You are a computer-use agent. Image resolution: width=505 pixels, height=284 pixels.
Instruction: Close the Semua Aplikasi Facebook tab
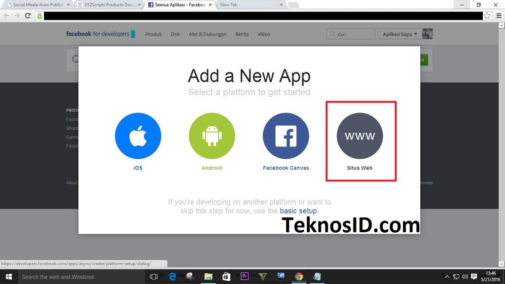coord(210,5)
